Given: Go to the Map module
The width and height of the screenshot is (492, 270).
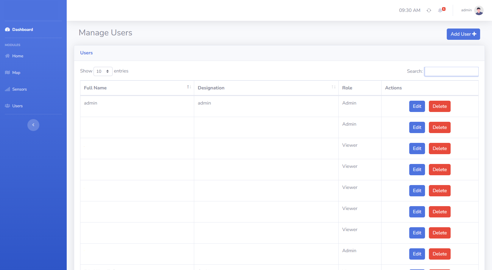Looking at the screenshot, I should (16, 72).
